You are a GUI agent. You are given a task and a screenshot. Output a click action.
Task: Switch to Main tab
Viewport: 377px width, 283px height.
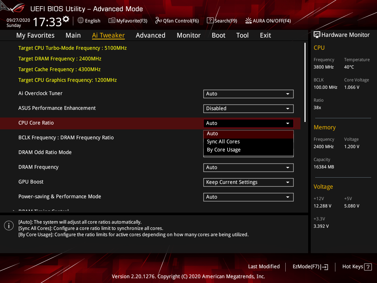[73, 35]
